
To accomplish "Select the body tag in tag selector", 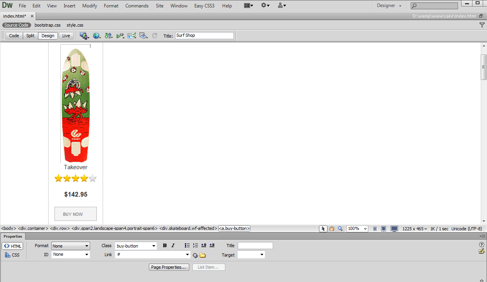I will [x=9, y=228].
